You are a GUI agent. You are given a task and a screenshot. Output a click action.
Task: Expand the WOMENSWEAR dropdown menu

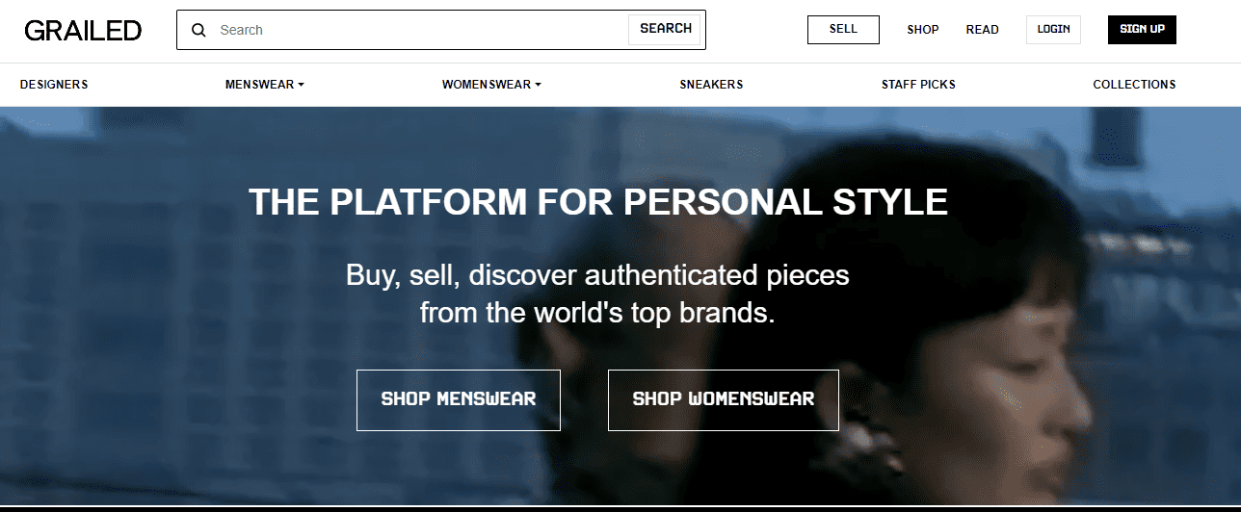491,85
